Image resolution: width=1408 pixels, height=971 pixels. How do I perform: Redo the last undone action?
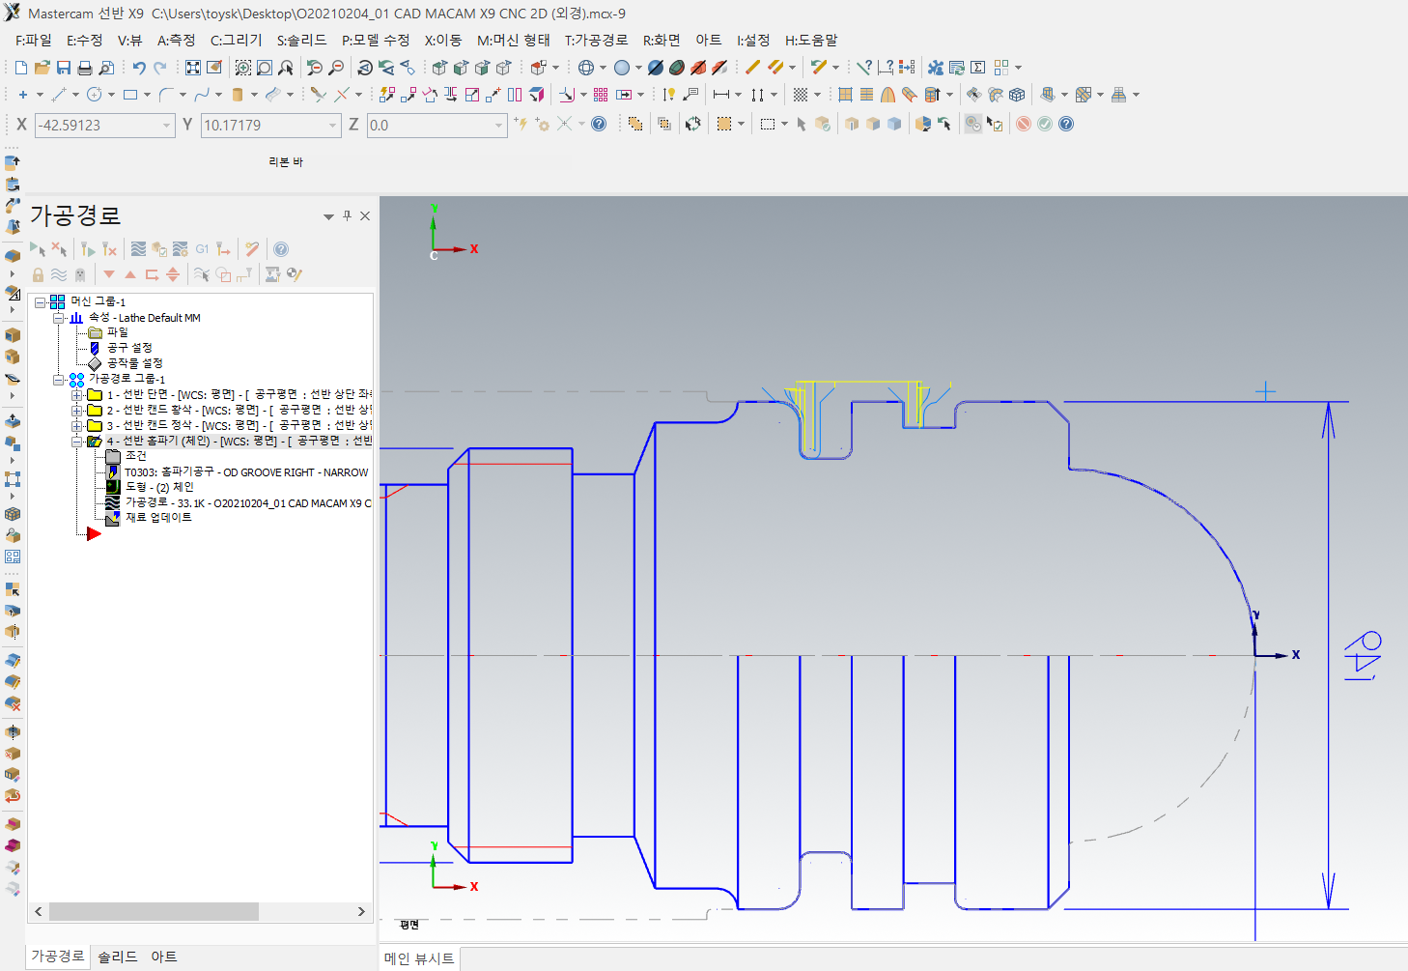click(160, 68)
